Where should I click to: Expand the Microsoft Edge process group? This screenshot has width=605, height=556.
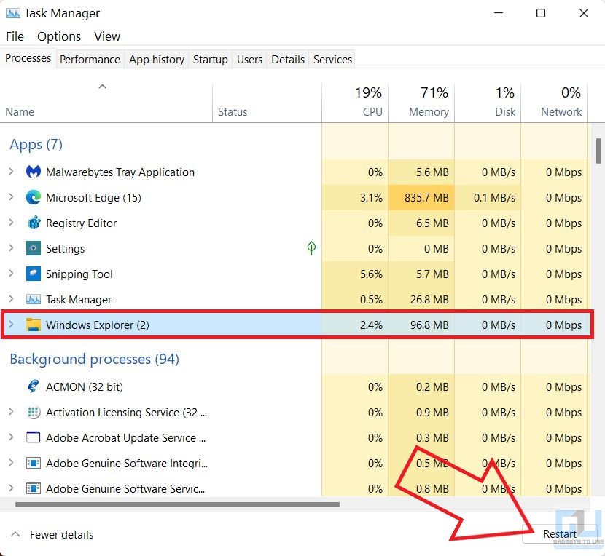click(x=11, y=198)
